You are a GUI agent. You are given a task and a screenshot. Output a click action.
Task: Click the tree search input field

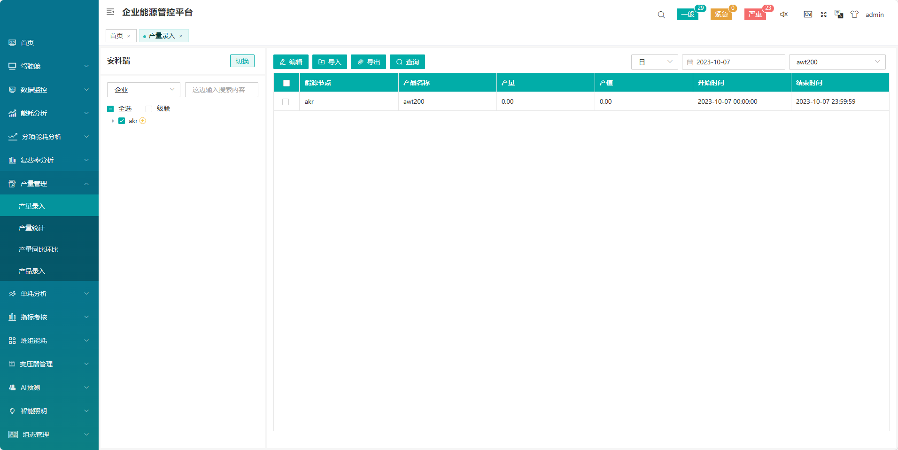pos(221,90)
